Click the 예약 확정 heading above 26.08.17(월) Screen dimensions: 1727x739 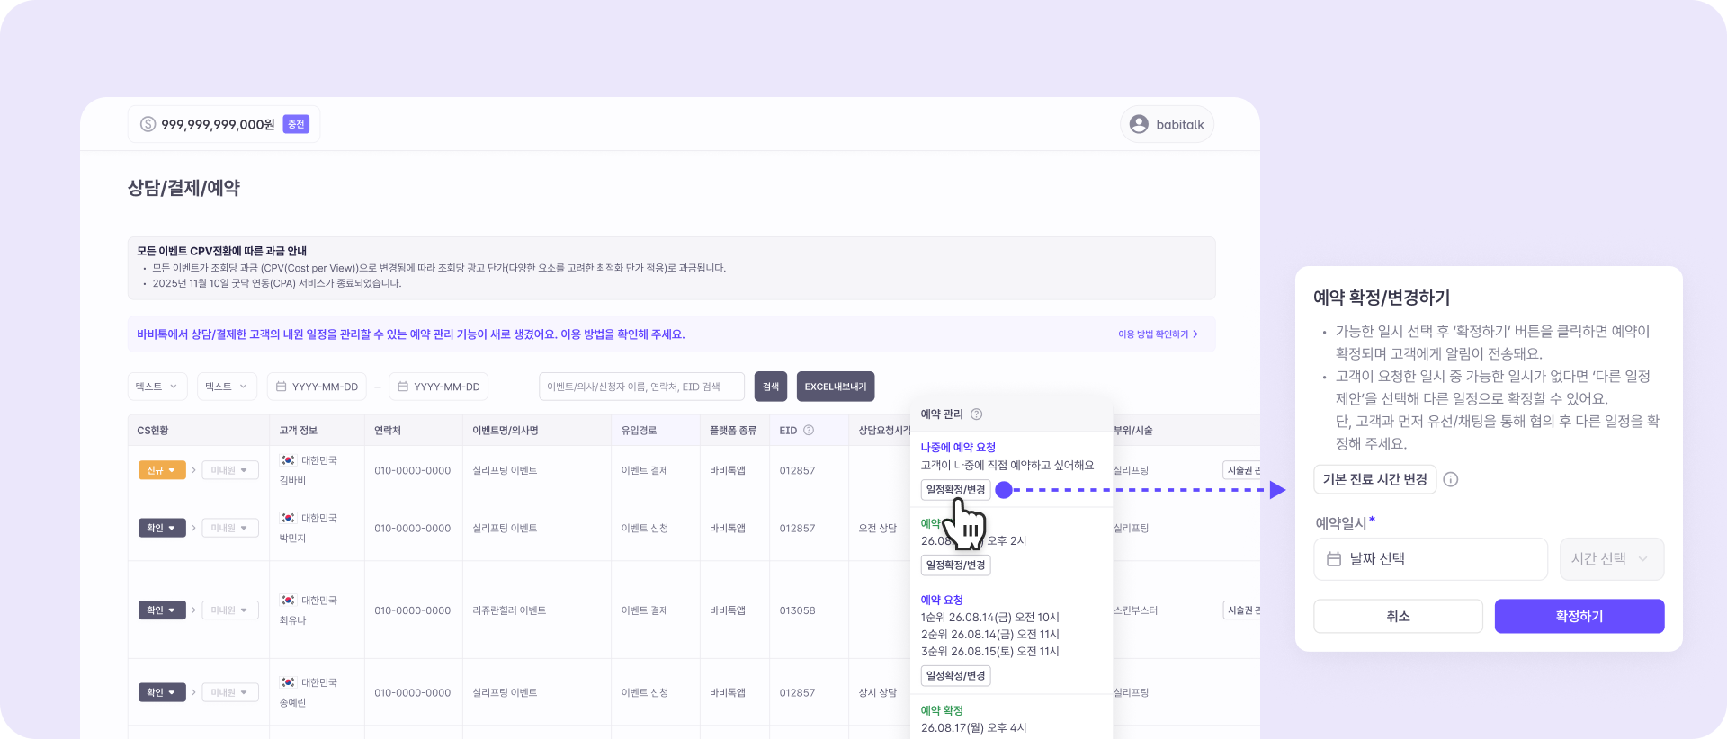pyautogui.click(x=942, y=711)
